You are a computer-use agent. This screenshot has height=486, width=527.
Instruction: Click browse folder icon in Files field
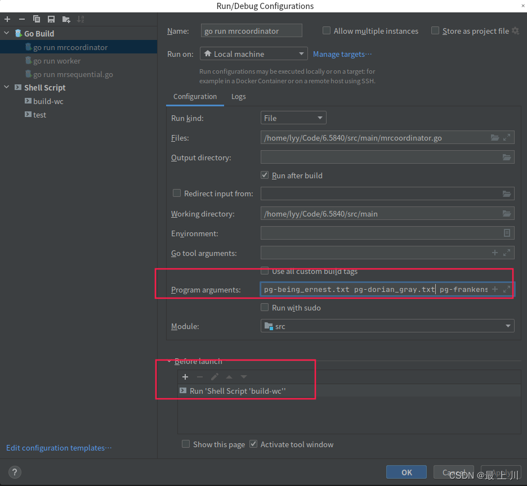495,138
